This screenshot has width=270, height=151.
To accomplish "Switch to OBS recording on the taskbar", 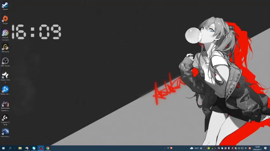I will pyautogui.click(x=40, y=148).
